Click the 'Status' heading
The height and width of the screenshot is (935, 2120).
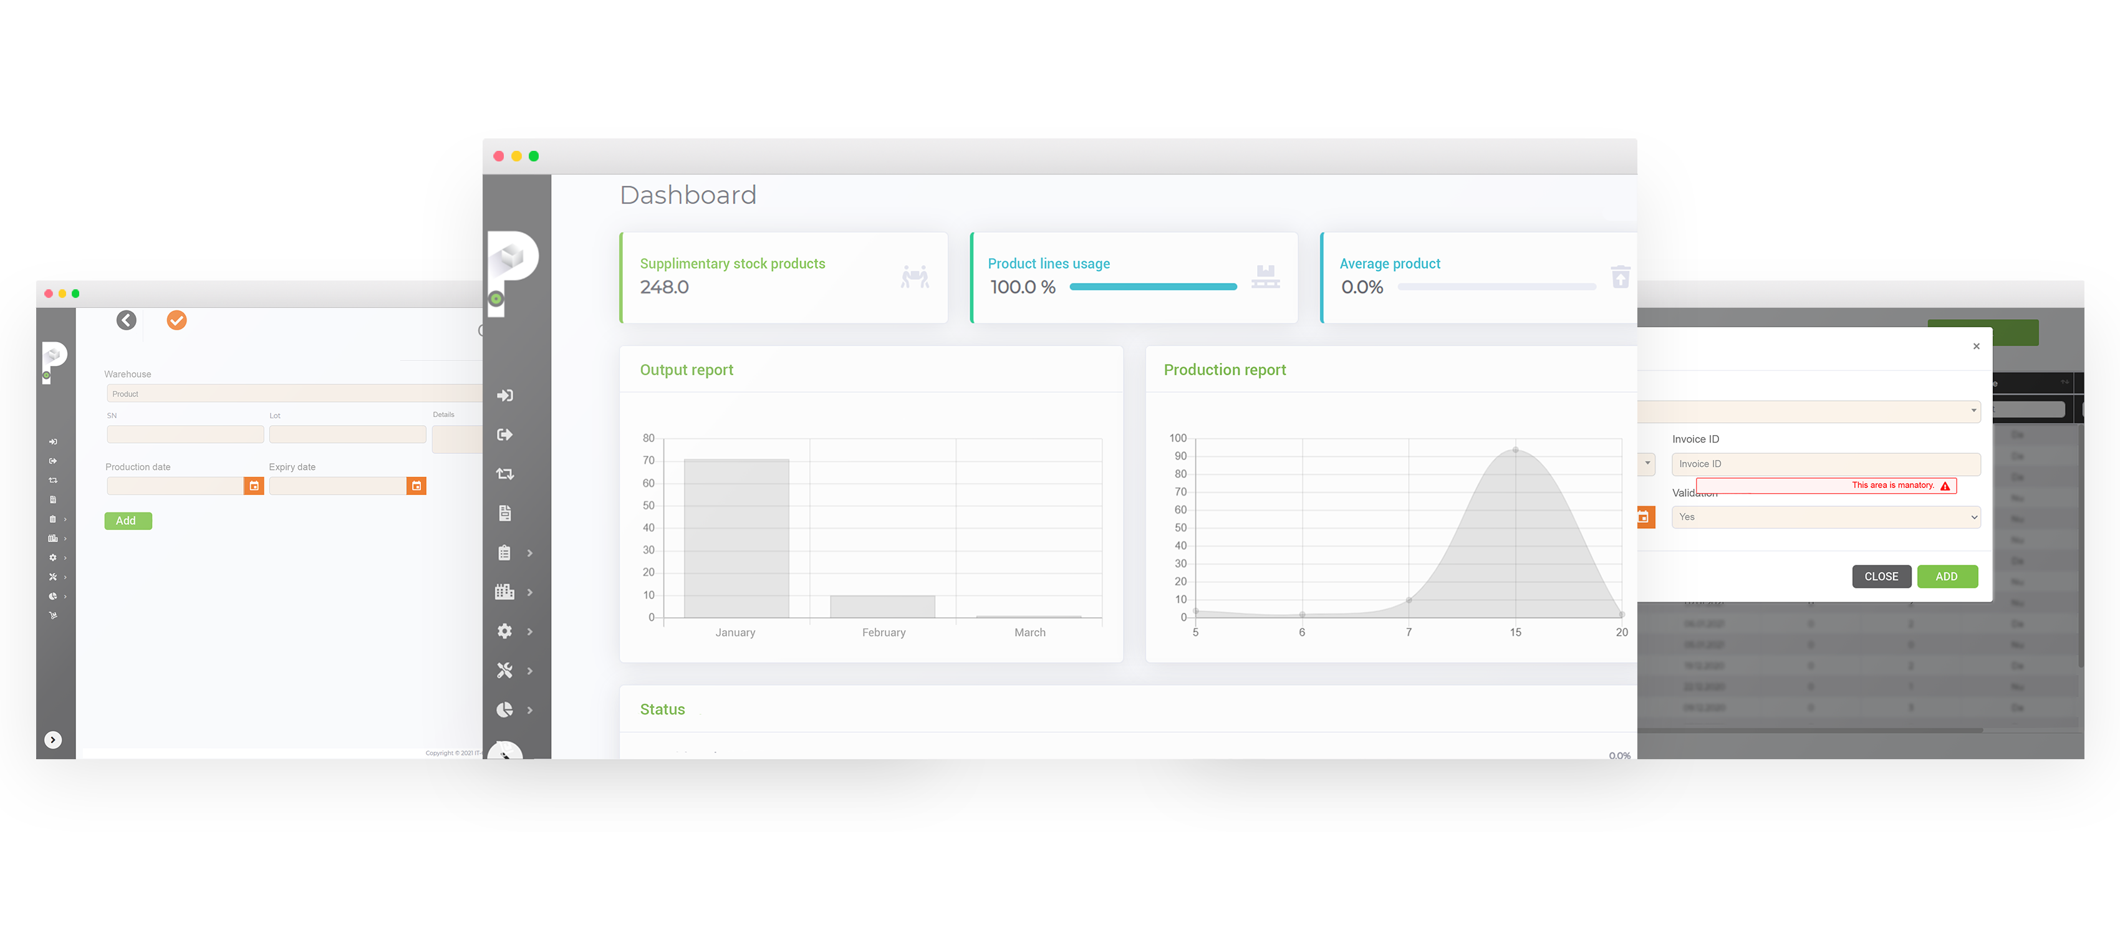click(662, 709)
